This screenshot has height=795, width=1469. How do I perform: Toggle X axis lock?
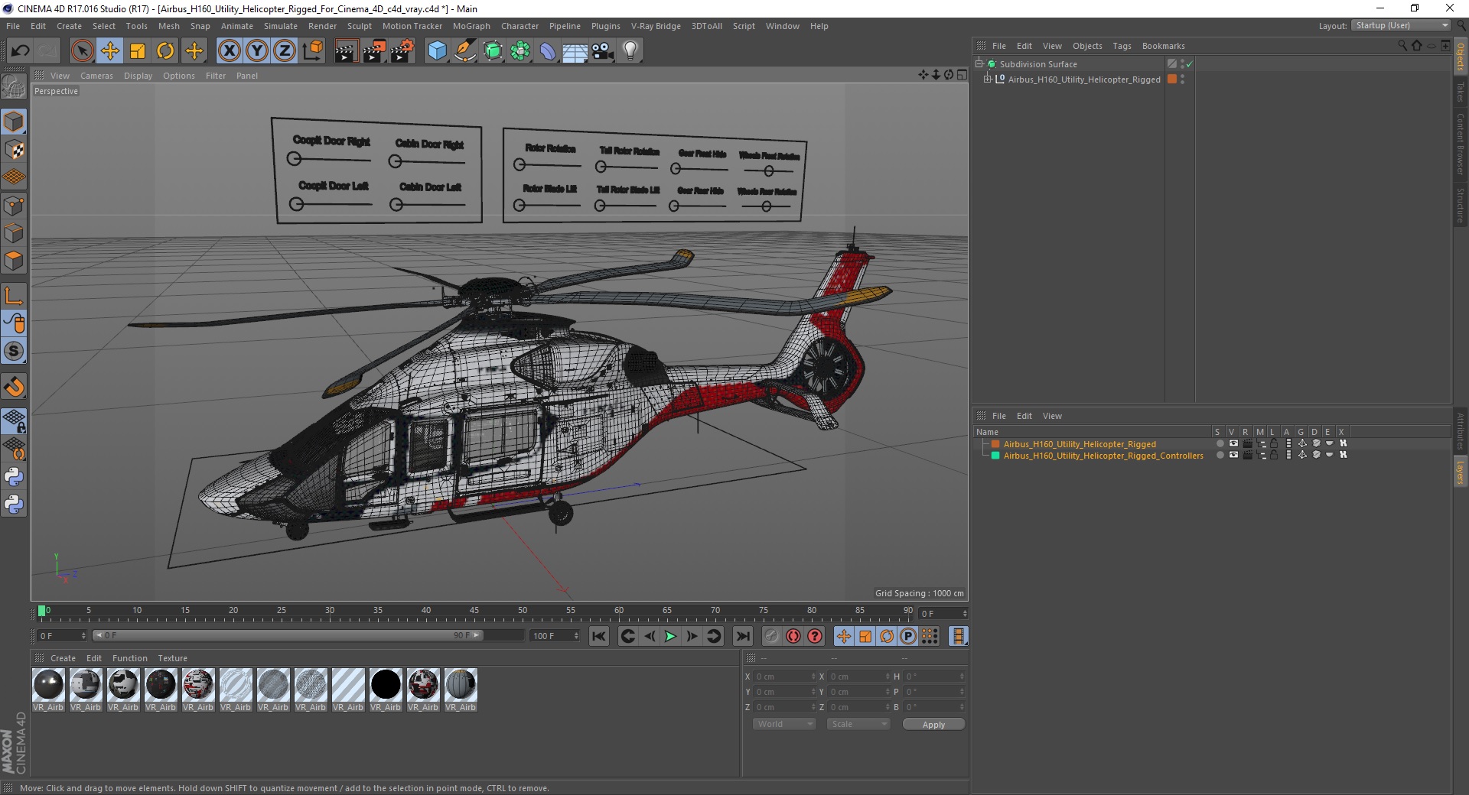tap(229, 51)
